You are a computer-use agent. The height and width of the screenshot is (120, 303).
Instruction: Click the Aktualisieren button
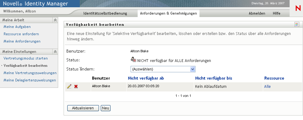83,108
